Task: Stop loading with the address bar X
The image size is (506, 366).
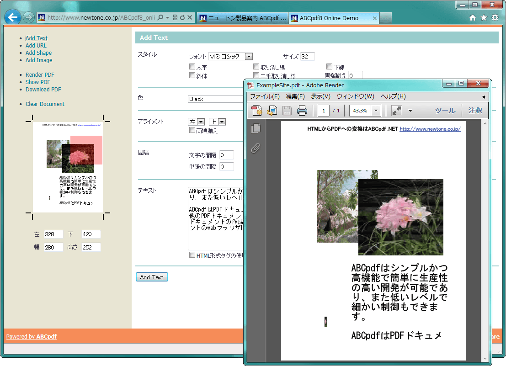Action: pos(190,17)
